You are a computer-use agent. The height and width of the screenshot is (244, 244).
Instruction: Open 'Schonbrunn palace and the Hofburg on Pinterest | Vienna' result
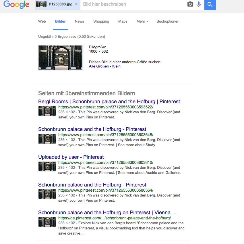coord(107,213)
